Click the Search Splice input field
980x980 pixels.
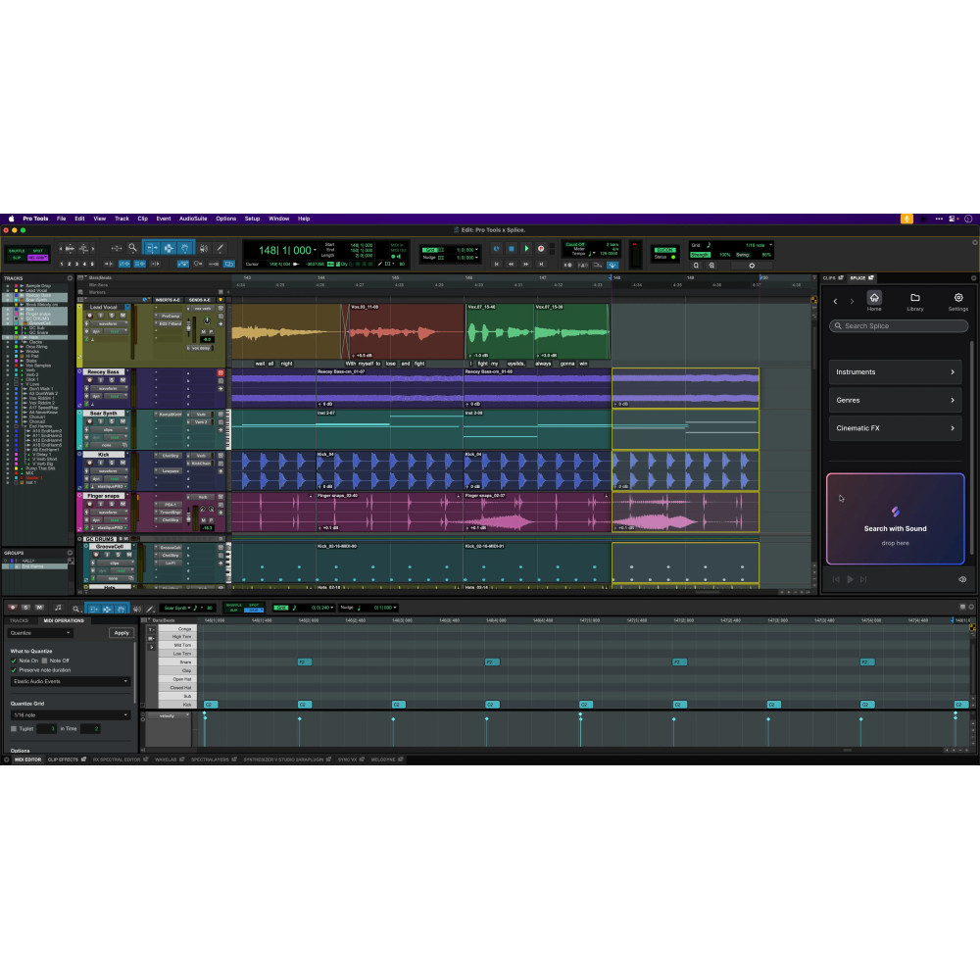[899, 325]
